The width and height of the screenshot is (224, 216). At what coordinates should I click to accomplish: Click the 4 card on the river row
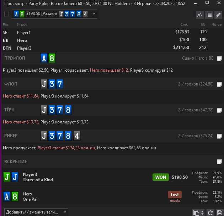[77, 136]
